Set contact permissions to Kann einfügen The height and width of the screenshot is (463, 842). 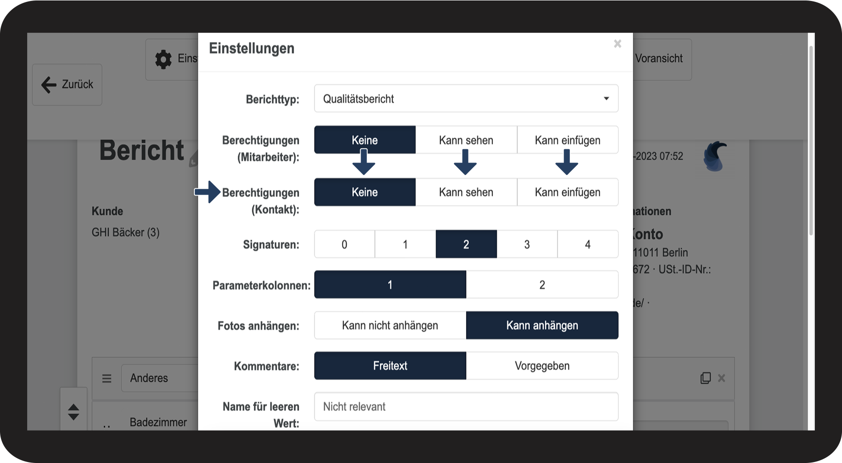567,192
